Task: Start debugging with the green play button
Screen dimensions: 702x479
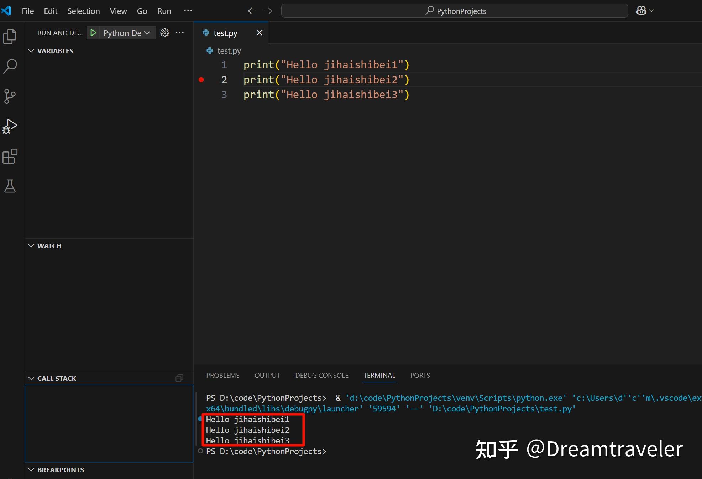Action: pyautogui.click(x=93, y=32)
